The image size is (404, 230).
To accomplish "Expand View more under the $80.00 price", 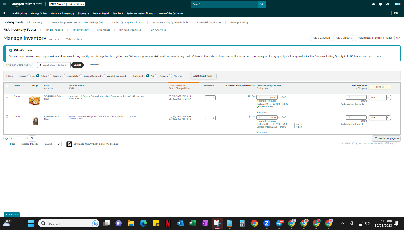I will tap(263, 112).
